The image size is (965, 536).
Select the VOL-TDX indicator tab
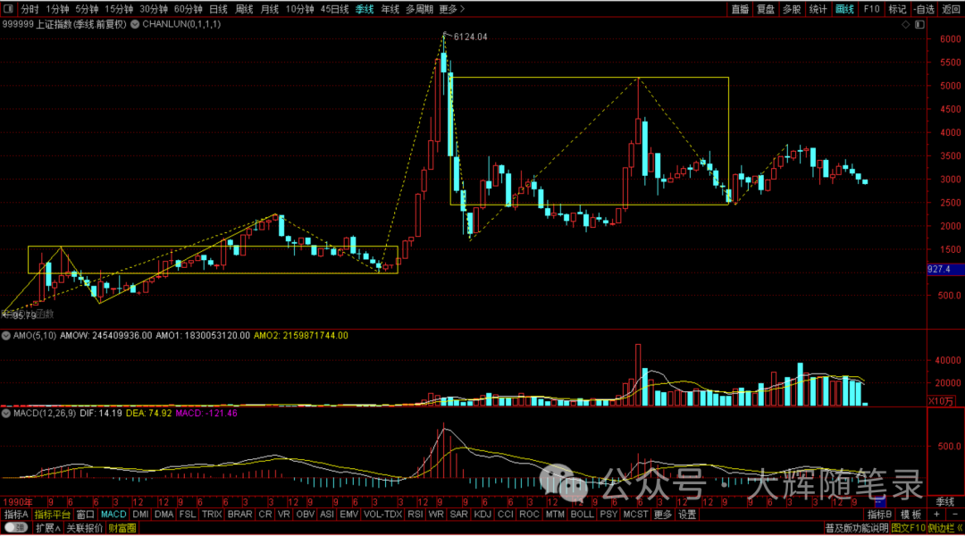[x=382, y=515]
